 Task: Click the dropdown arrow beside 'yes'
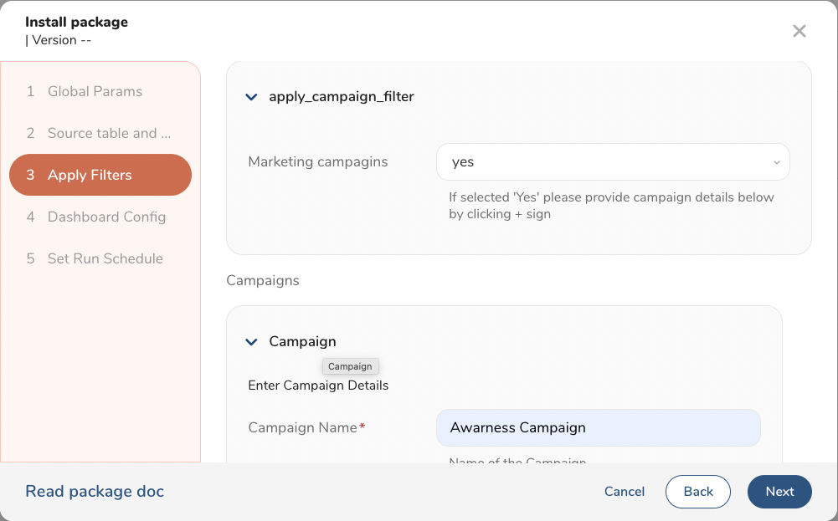click(x=776, y=162)
